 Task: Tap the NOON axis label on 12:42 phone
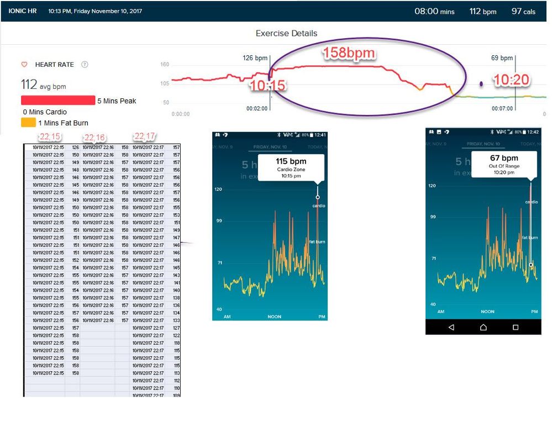coord(487,312)
